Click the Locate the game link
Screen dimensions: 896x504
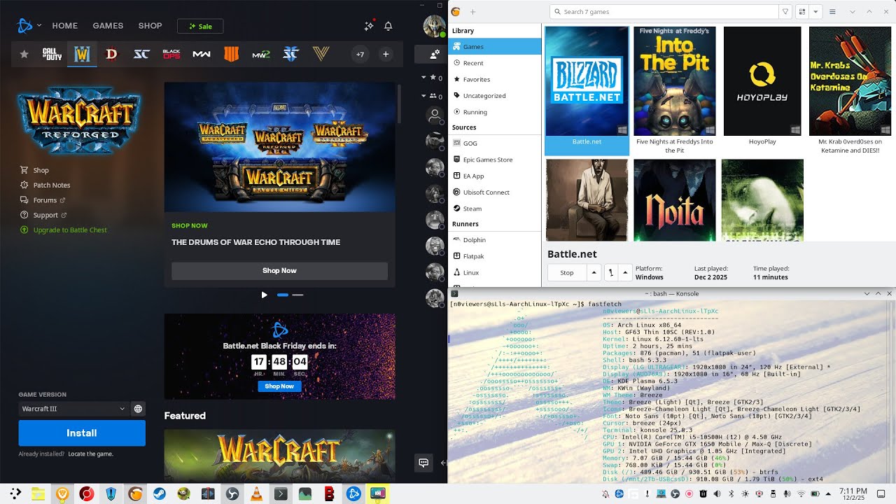click(90, 454)
